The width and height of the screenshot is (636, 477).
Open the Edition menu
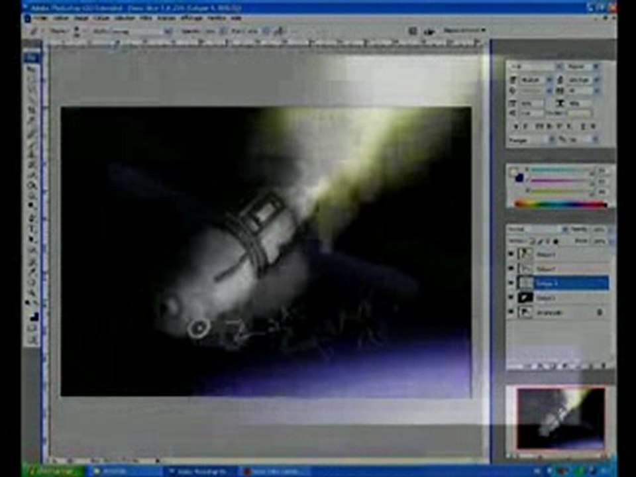(61, 19)
